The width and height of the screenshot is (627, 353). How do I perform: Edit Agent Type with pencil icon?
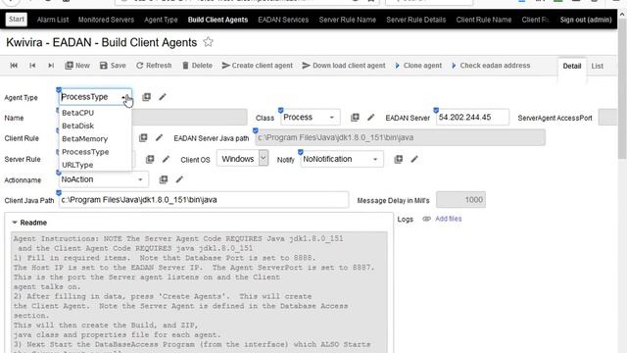pyautogui.click(x=163, y=97)
